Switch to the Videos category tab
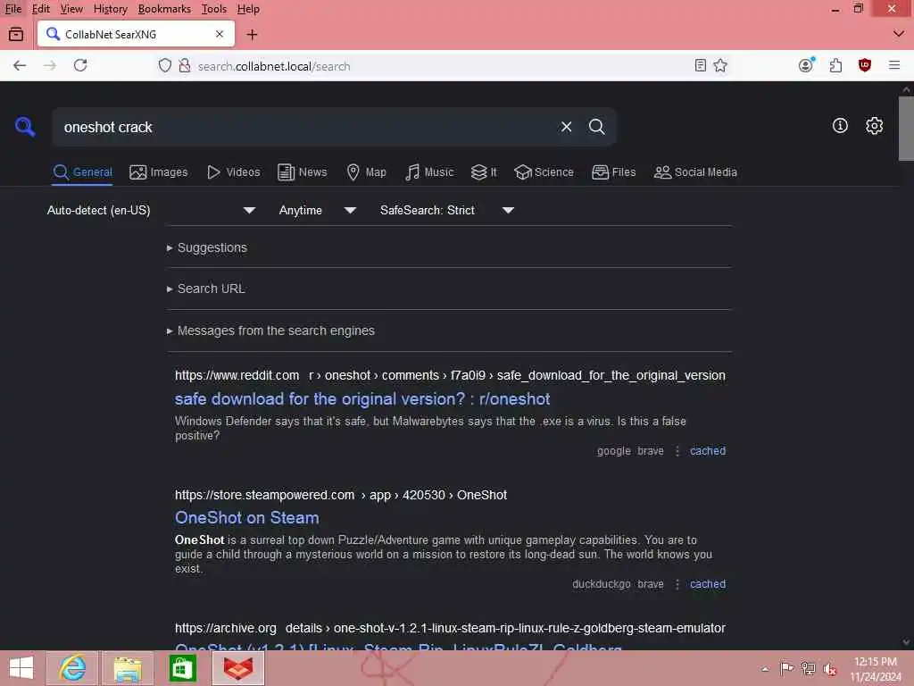The height and width of the screenshot is (686, 914). (x=233, y=172)
